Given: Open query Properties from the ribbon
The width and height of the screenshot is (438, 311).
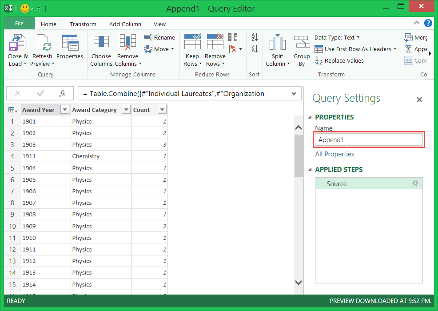Looking at the screenshot, I should [70, 44].
